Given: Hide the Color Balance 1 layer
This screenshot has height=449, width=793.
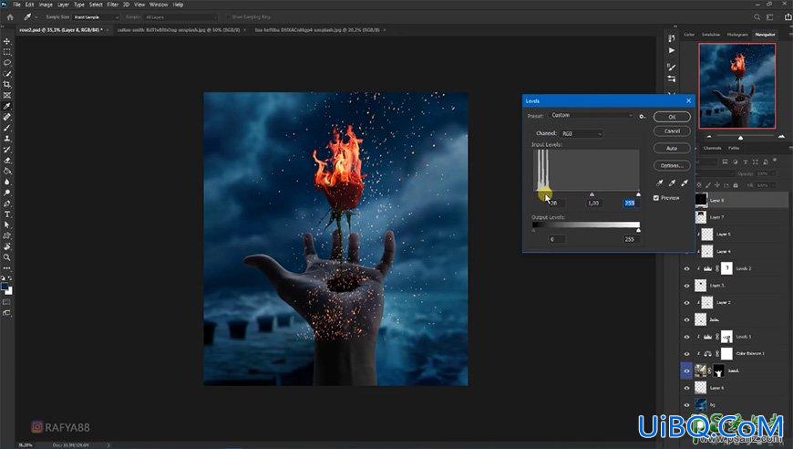Looking at the screenshot, I should (686, 354).
